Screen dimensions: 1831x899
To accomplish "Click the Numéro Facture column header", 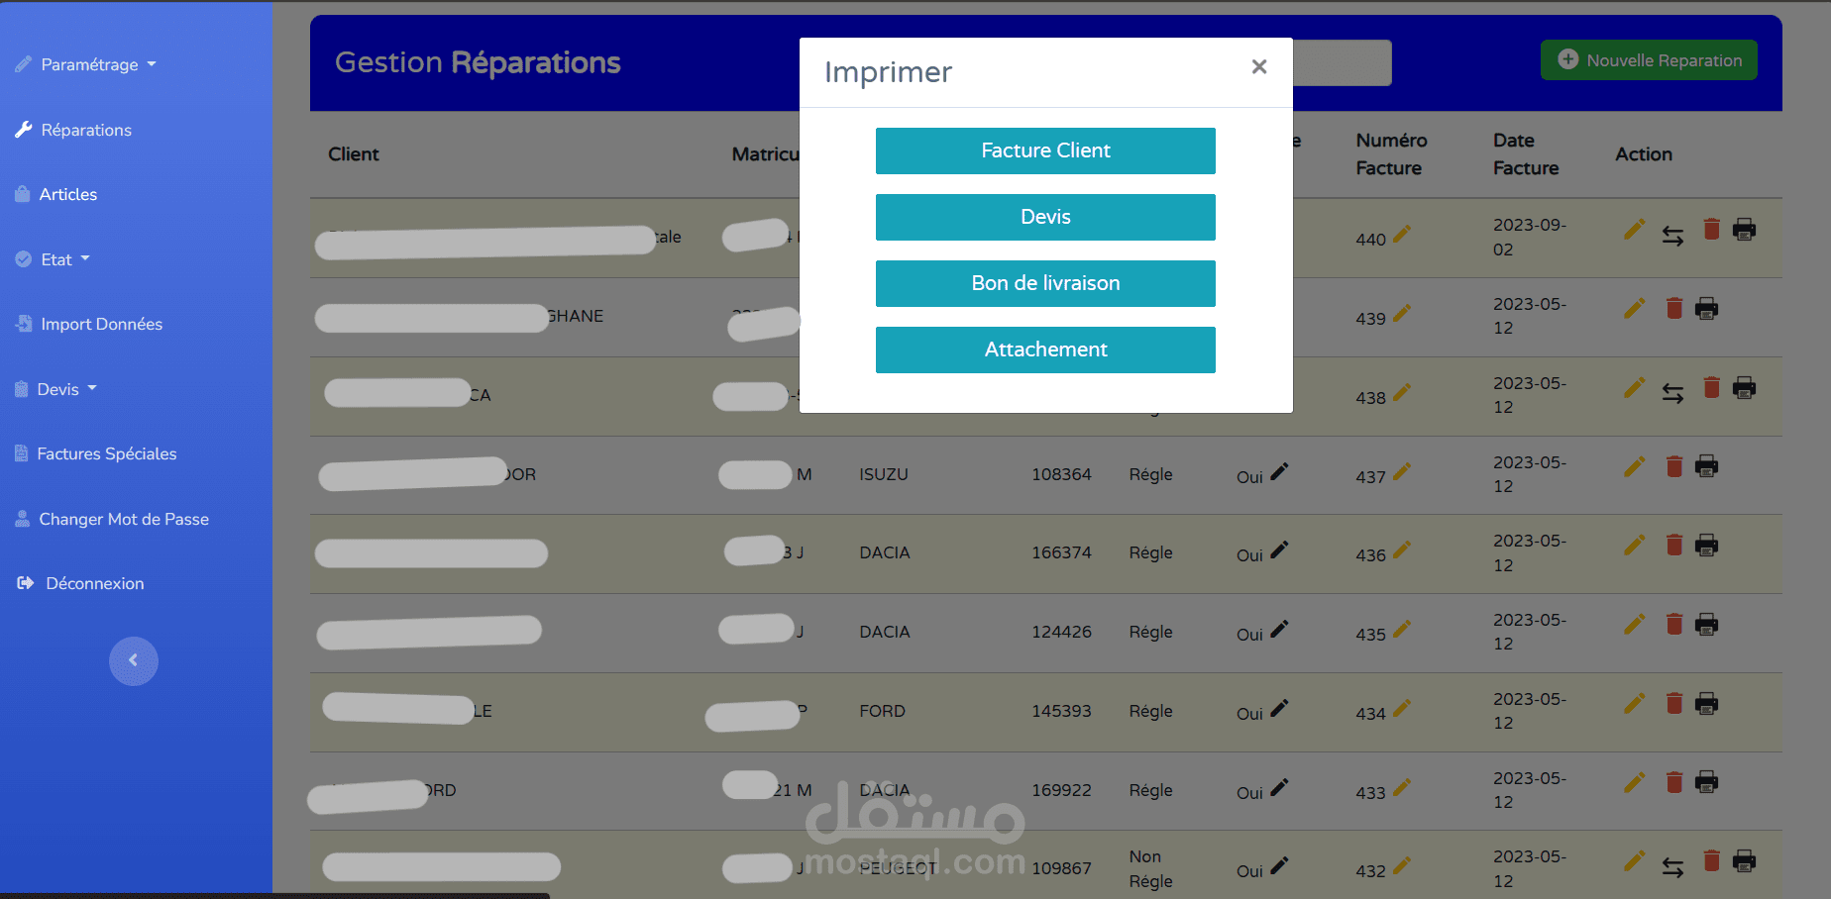I will click(1391, 154).
